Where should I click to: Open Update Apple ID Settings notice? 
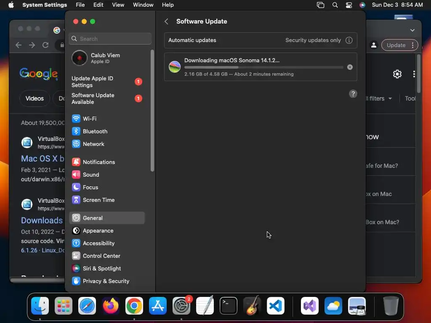point(106,82)
